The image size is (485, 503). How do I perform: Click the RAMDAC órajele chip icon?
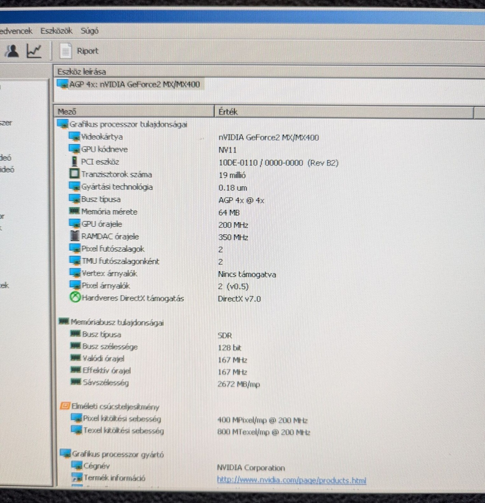[x=74, y=236]
